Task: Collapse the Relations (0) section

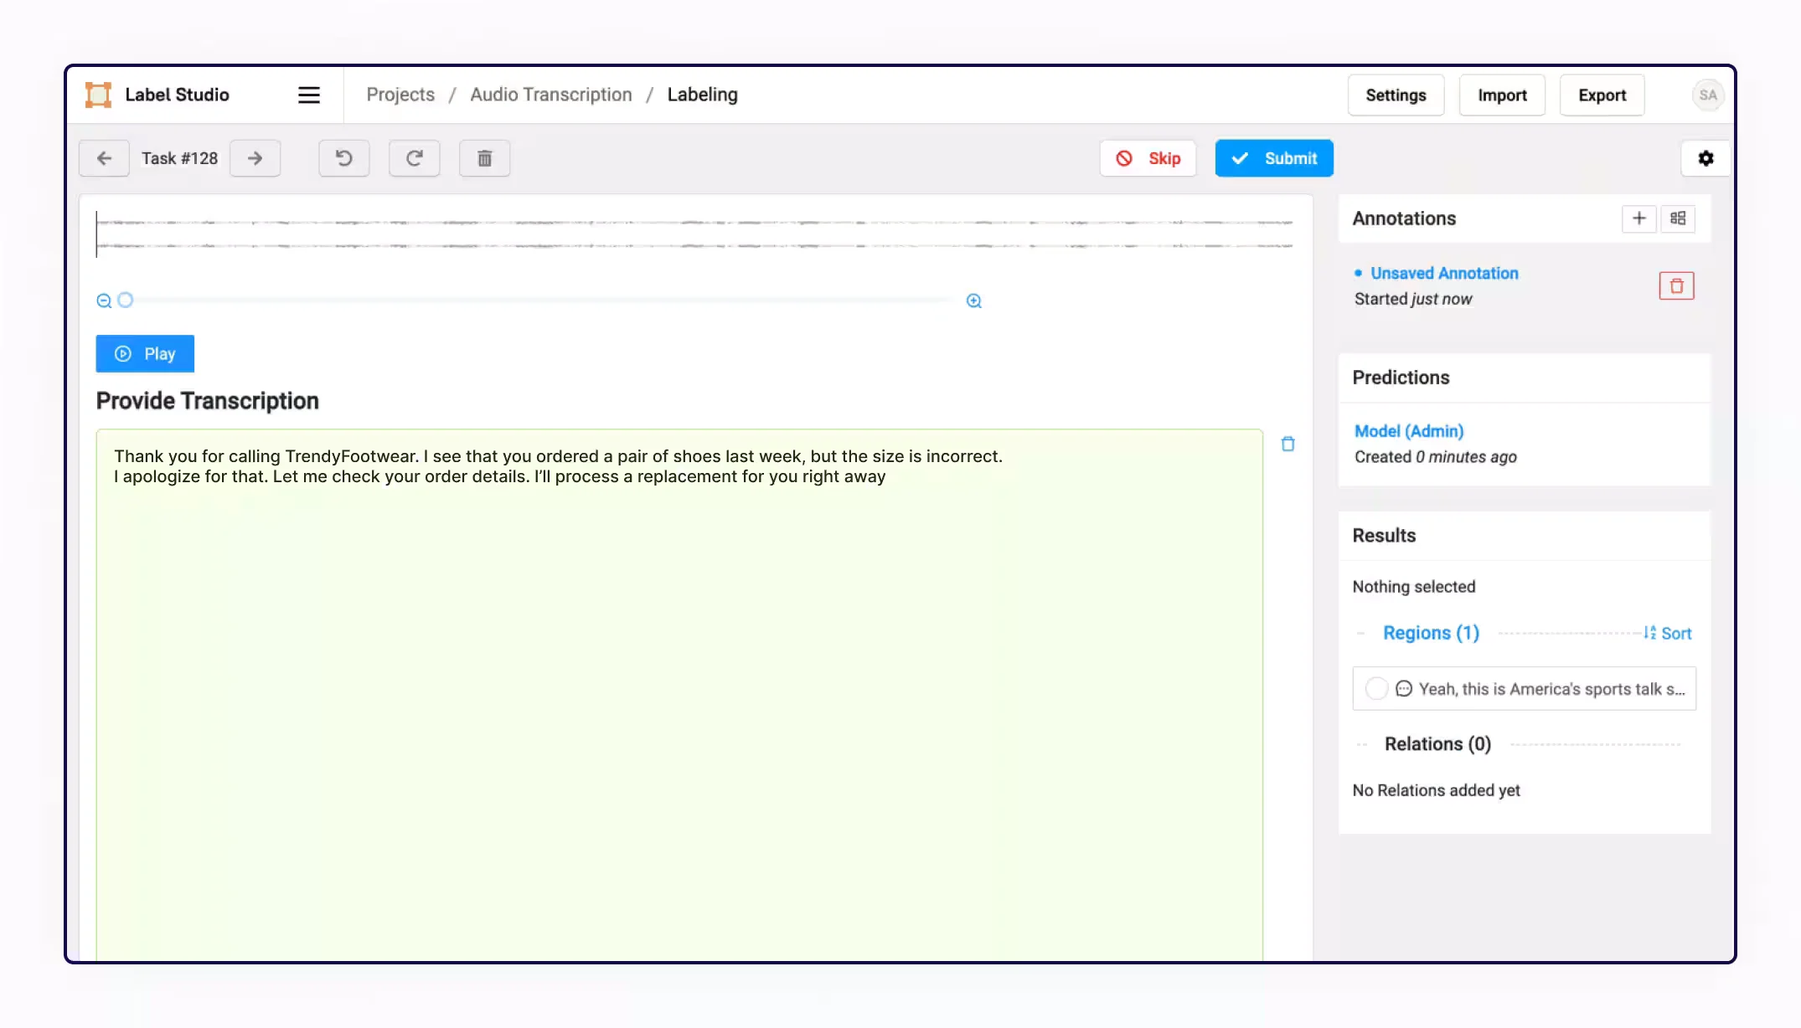Action: [x=1437, y=744]
